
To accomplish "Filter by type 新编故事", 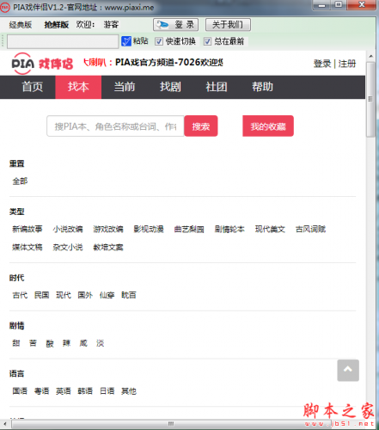I will coord(28,229).
